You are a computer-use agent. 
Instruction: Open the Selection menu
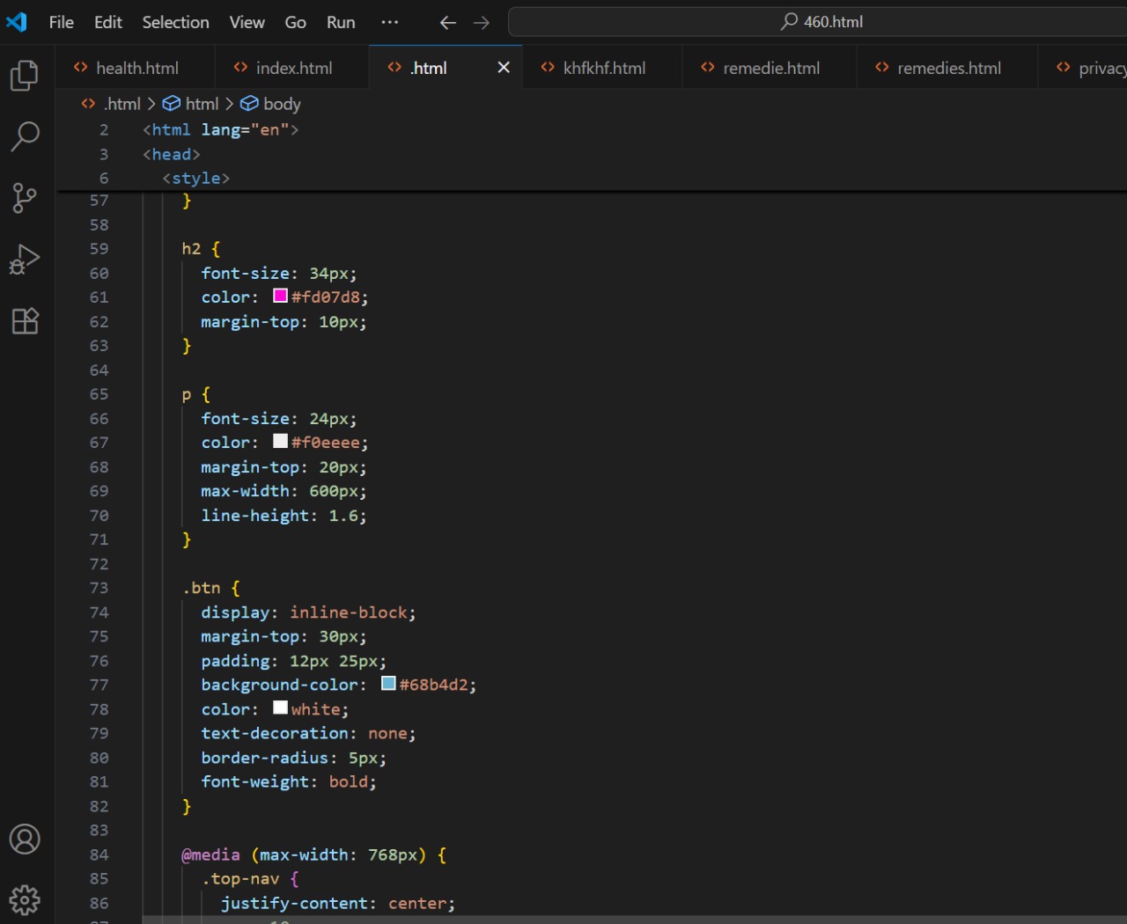click(175, 22)
